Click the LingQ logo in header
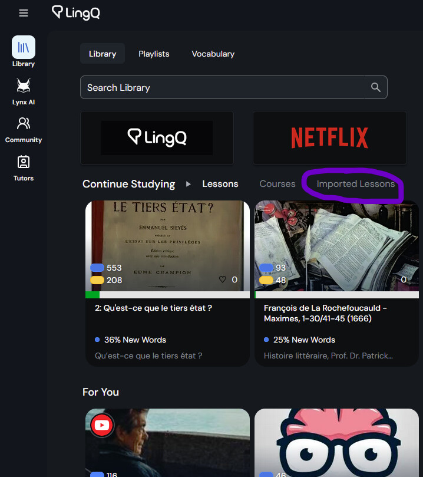This screenshot has width=423, height=477. click(76, 12)
